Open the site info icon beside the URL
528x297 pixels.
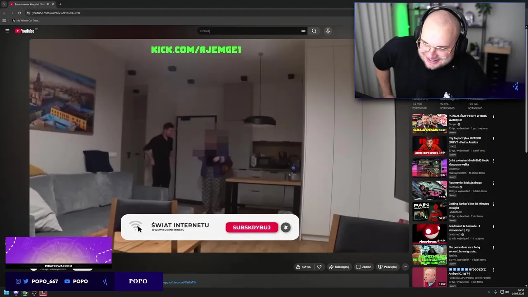coord(28,13)
